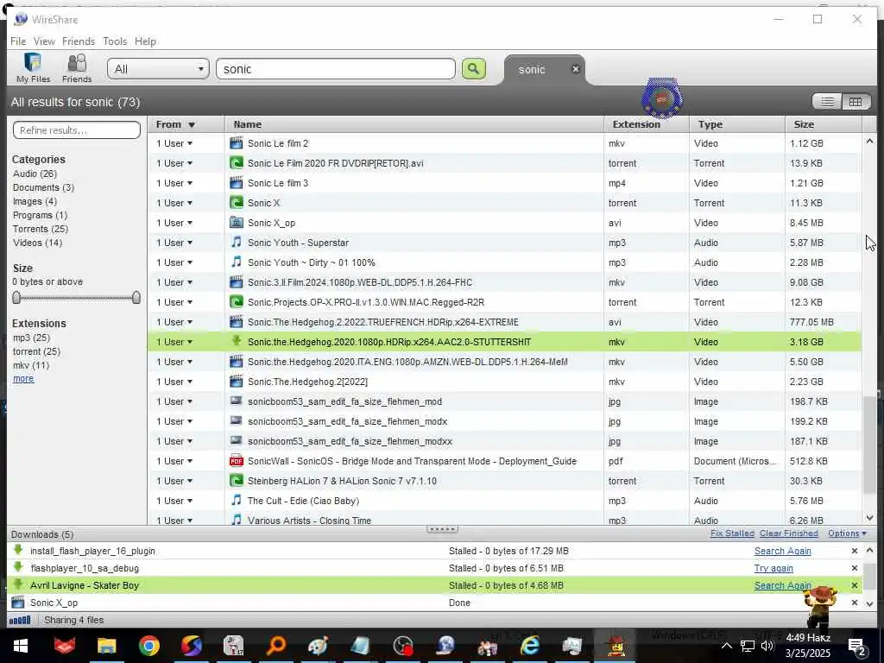Filter results by Audio (26) category
The image size is (884, 663).
35,174
